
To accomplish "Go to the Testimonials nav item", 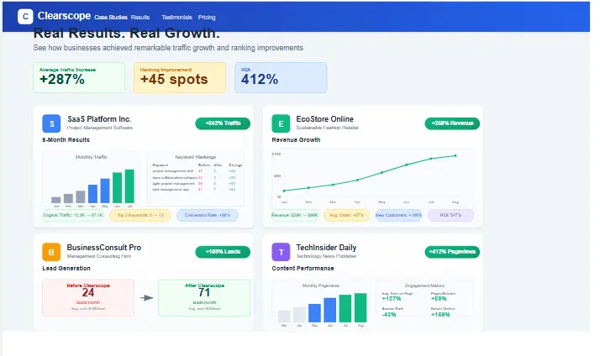I will [176, 17].
